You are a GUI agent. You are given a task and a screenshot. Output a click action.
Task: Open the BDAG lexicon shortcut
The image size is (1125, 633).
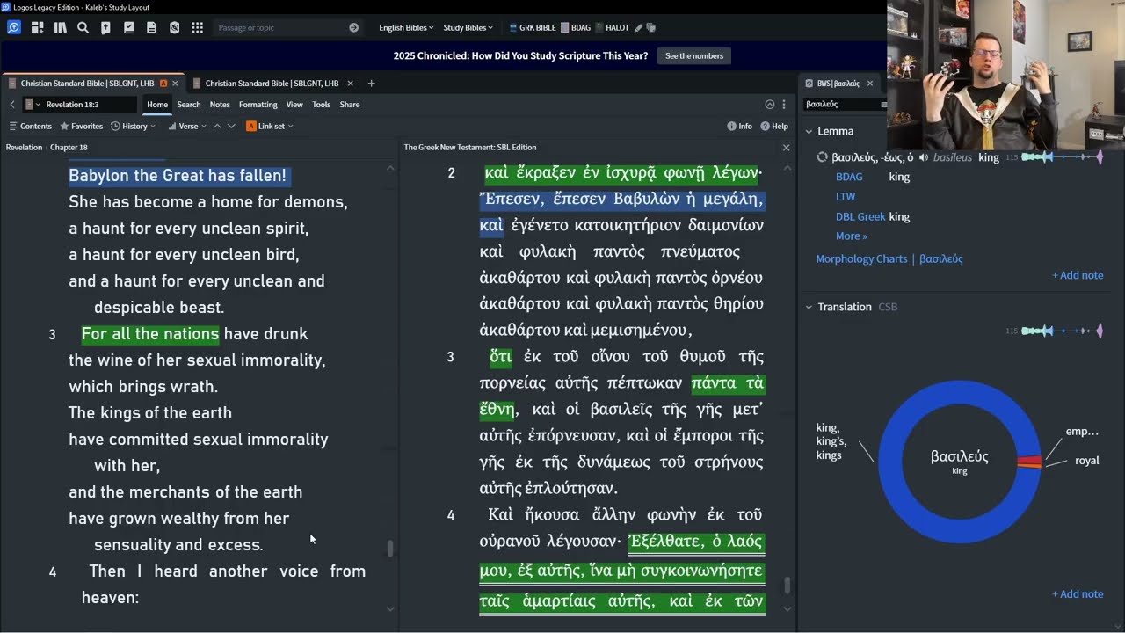click(576, 27)
